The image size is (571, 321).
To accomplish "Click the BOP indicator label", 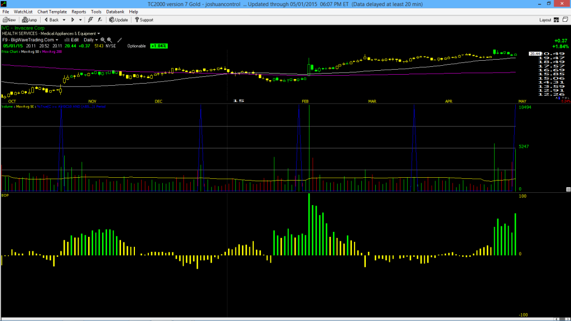I will (5, 196).
